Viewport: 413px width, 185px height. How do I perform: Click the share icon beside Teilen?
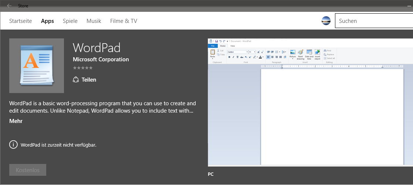[x=76, y=79]
